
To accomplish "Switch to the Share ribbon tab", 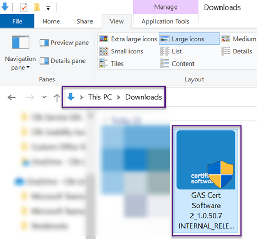I will click(85, 21).
